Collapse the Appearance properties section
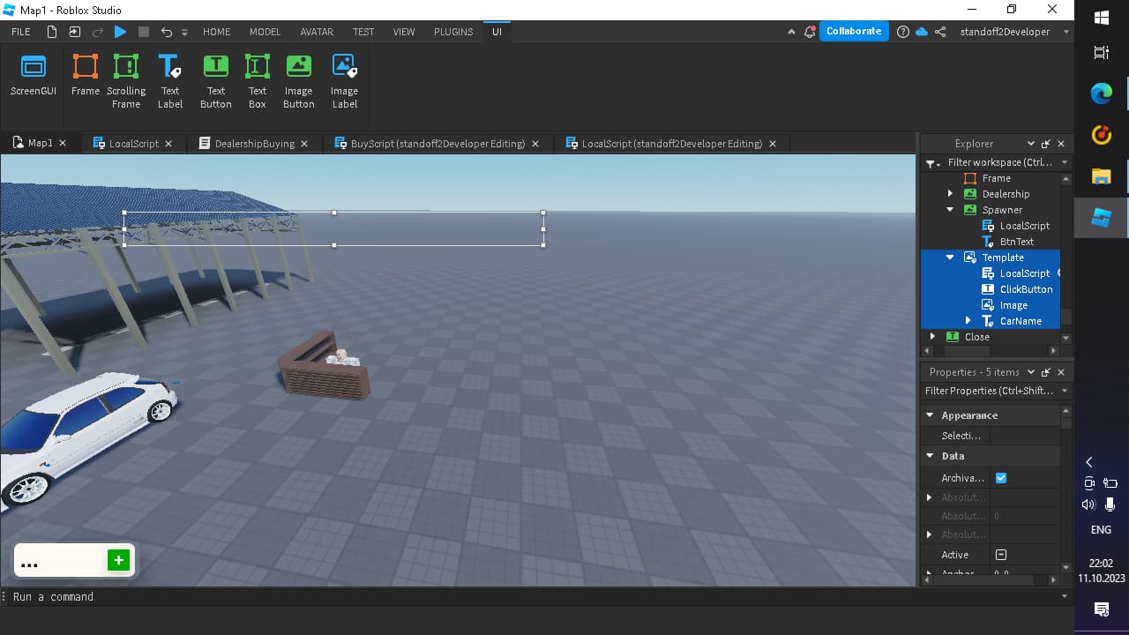Image resolution: width=1129 pixels, height=635 pixels. click(930, 415)
